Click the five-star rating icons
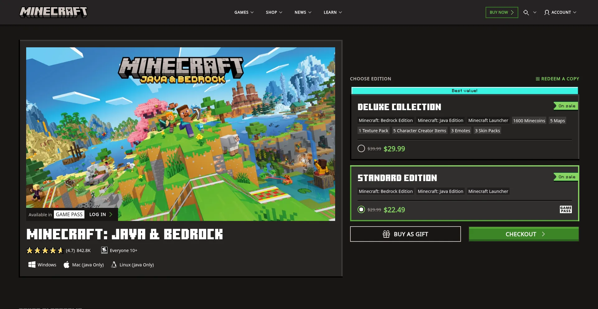This screenshot has width=598, height=309. click(45, 250)
